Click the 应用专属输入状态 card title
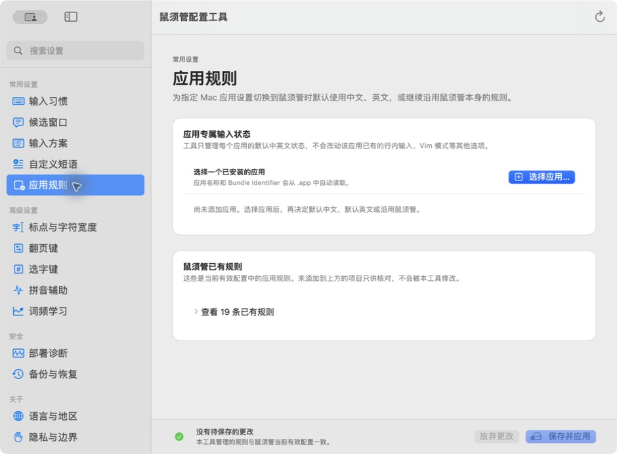617x454 pixels. coord(217,134)
